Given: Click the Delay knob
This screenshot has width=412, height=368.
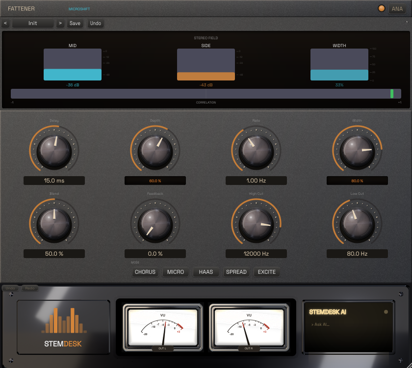Looking at the screenshot, I should point(54,150).
